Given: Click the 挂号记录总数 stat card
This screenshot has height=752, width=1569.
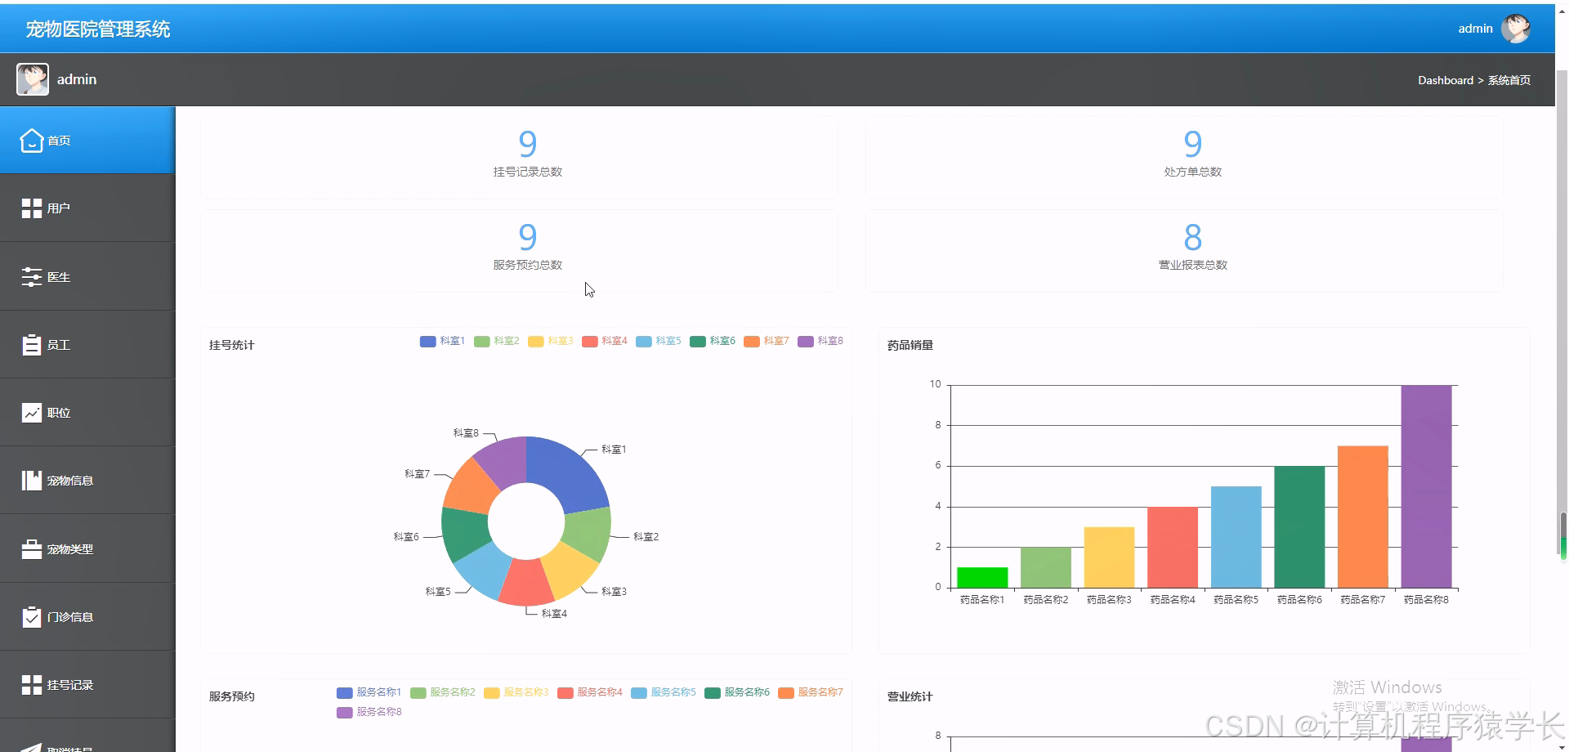Looking at the screenshot, I should coord(519,157).
